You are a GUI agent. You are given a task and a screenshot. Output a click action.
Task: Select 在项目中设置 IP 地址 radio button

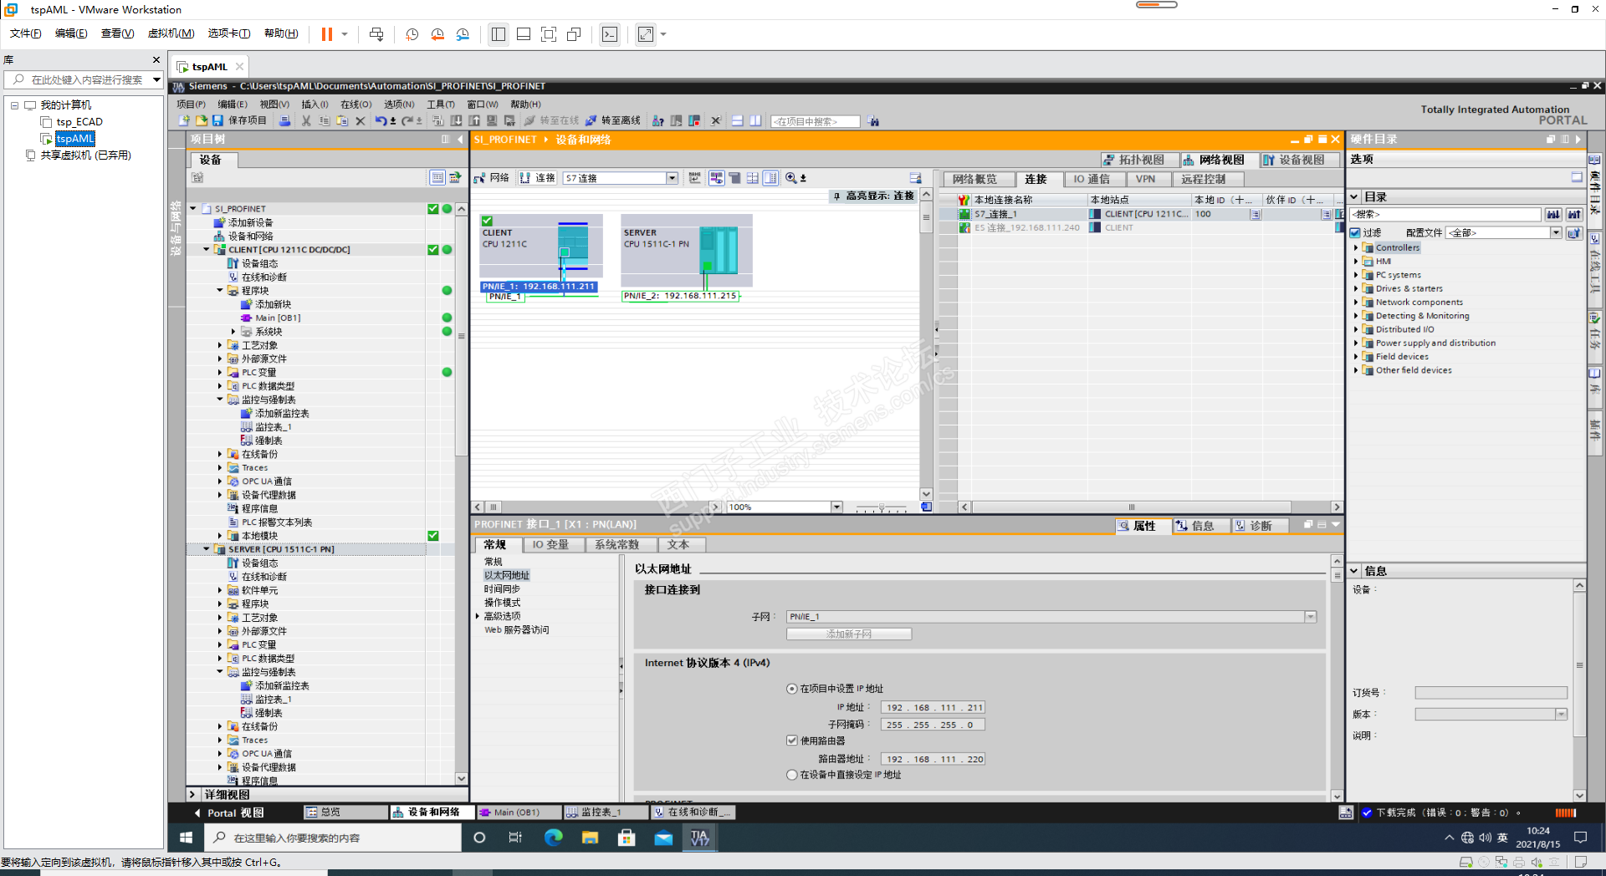click(792, 689)
